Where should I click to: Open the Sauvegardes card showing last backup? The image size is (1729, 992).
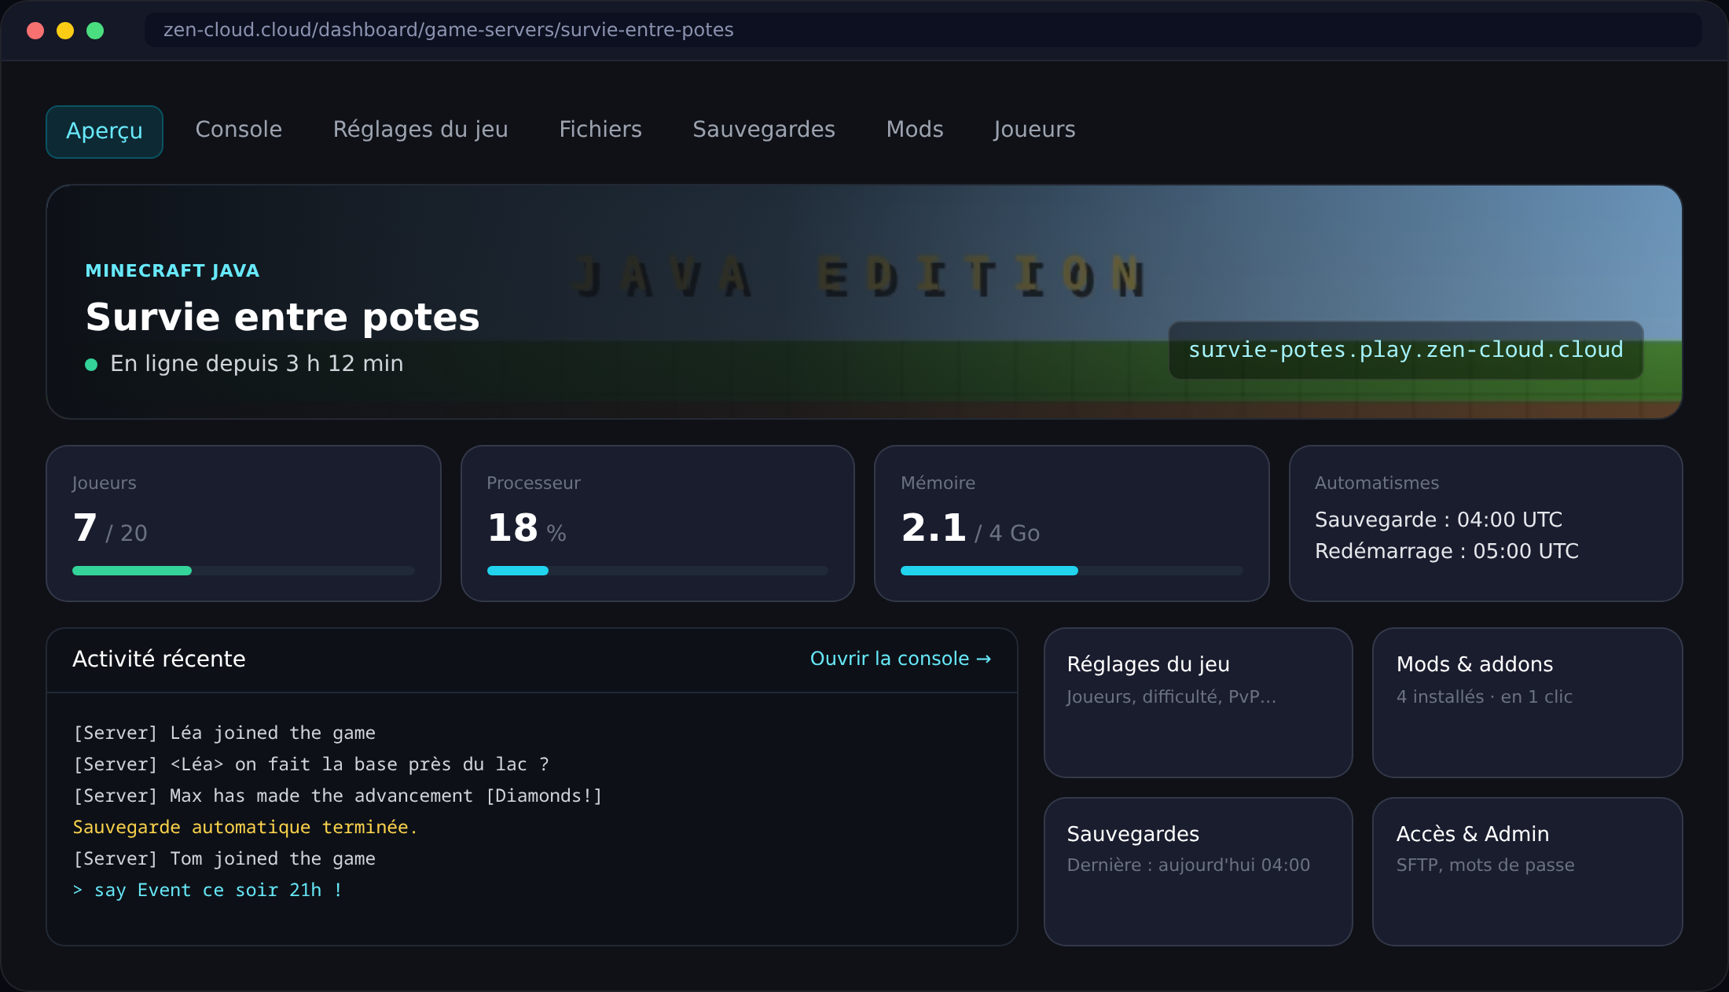pyautogui.click(x=1199, y=872)
